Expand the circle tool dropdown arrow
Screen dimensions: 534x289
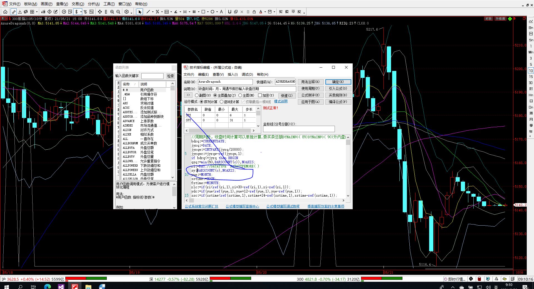tap(217, 12)
